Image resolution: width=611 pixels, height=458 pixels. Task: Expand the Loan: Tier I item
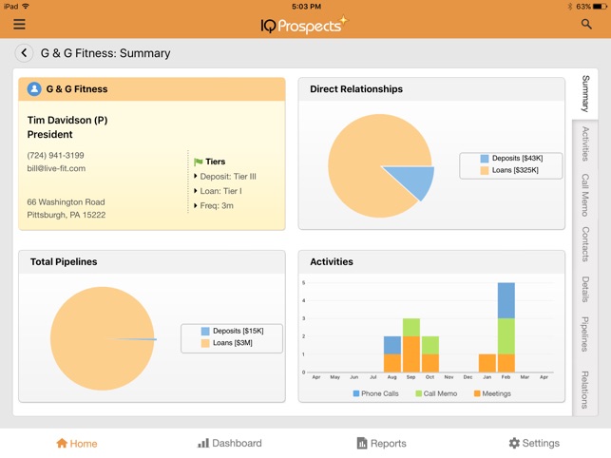(x=218, y=191)
